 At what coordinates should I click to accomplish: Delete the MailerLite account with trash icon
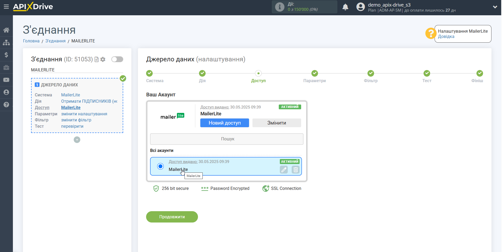296,170
